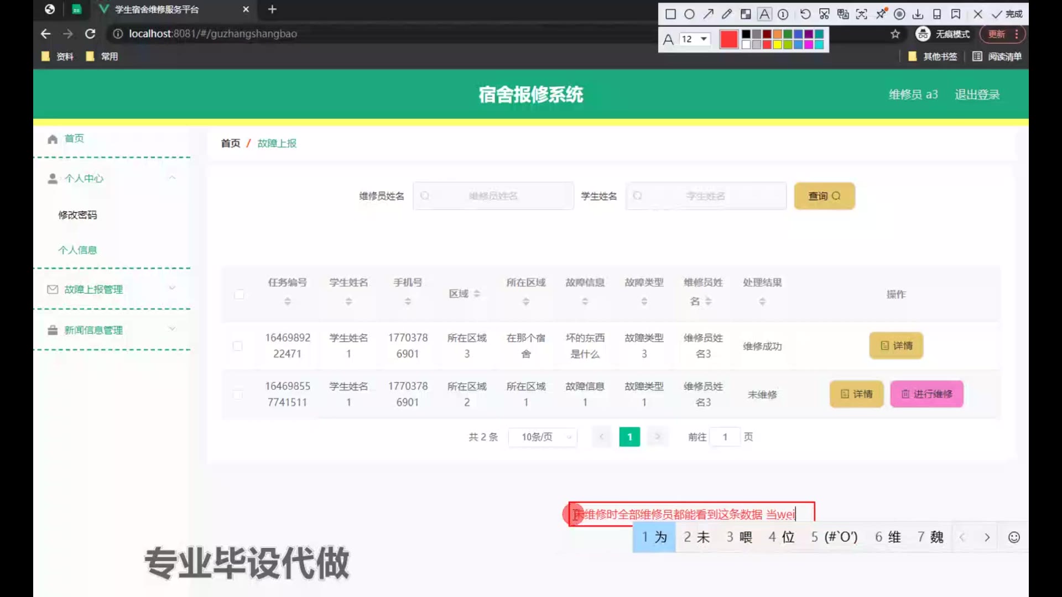Expand the 新闻信息管理 menu
Screen dimensions: 1062x597
(x=112, y=330)
